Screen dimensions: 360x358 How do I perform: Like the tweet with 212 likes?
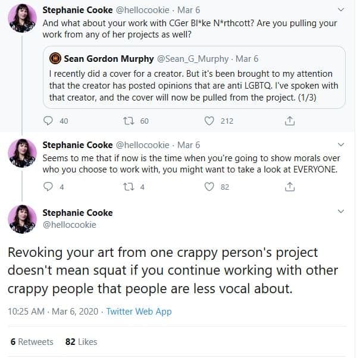pyautogui.click(x=209, y=121)
